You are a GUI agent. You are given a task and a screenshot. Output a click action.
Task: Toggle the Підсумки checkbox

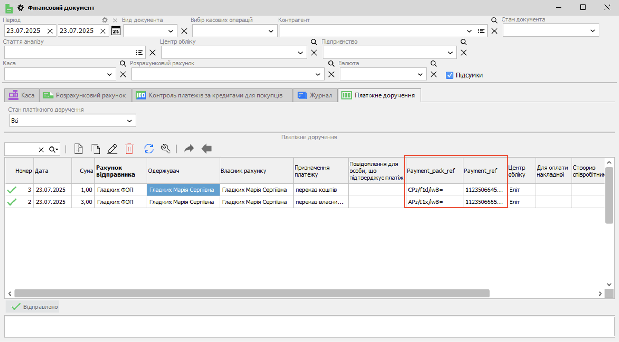pos(449,75)
